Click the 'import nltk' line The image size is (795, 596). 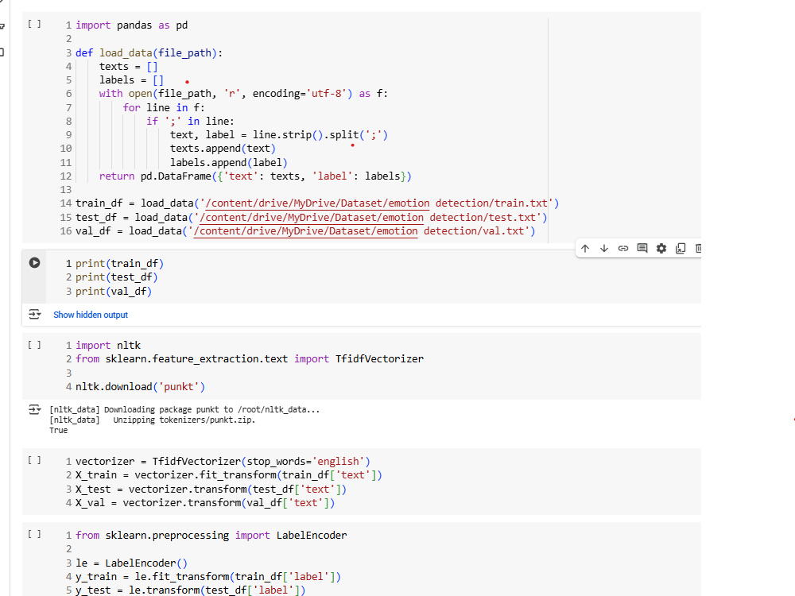point(108,345)
